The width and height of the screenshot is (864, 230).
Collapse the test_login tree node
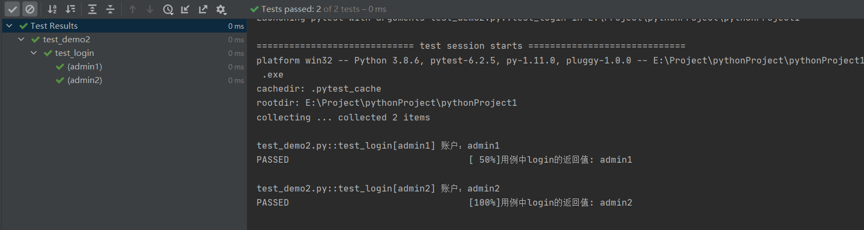coord(34,53)
